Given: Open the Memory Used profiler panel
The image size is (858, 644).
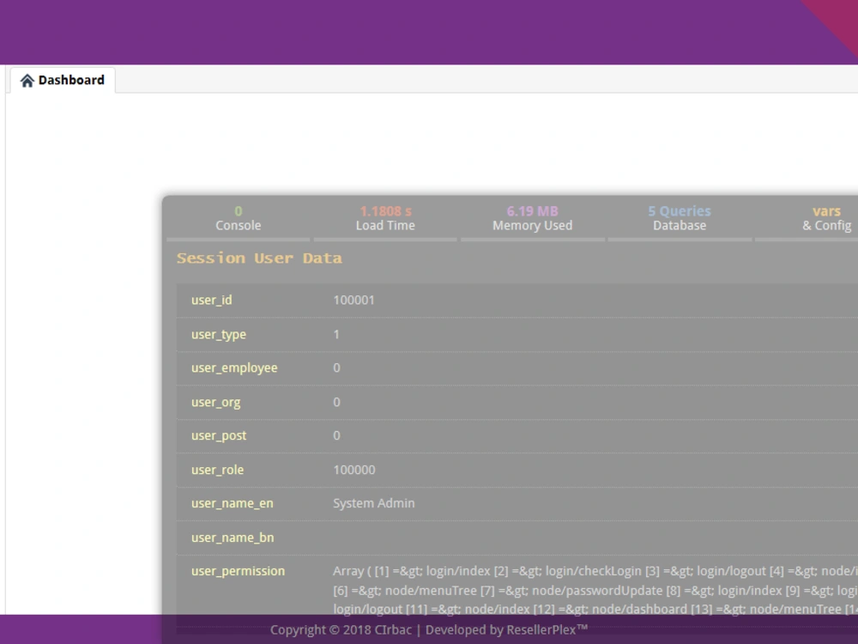Looking at the screenshot, I should [x=532, y=217].
